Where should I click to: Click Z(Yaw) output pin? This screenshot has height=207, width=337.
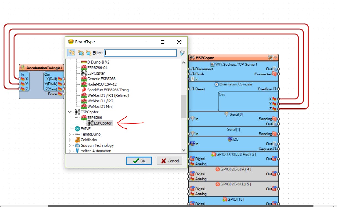(64, 89)
